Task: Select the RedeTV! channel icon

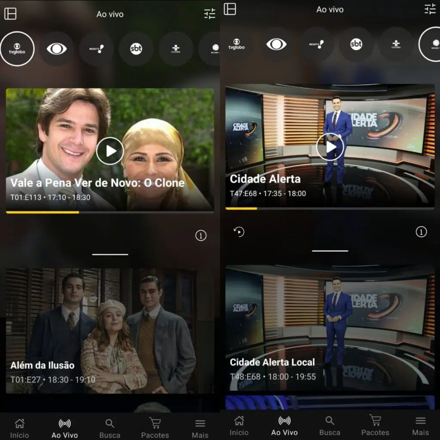Action: [x=97, y=49]
